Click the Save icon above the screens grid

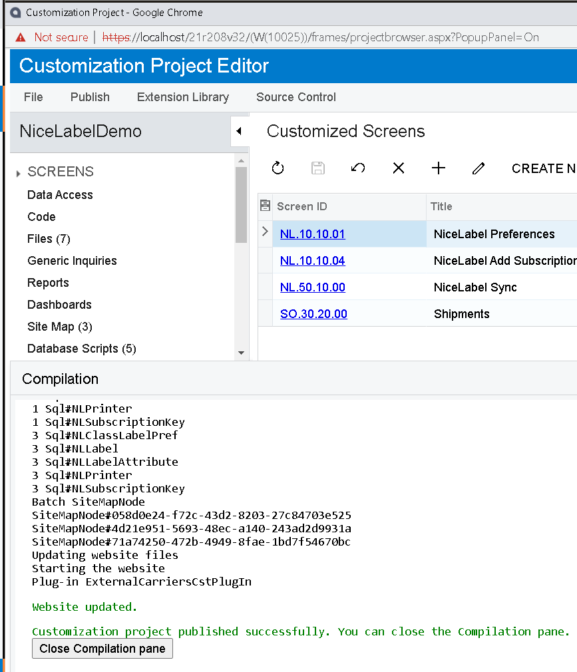[318, 168]
